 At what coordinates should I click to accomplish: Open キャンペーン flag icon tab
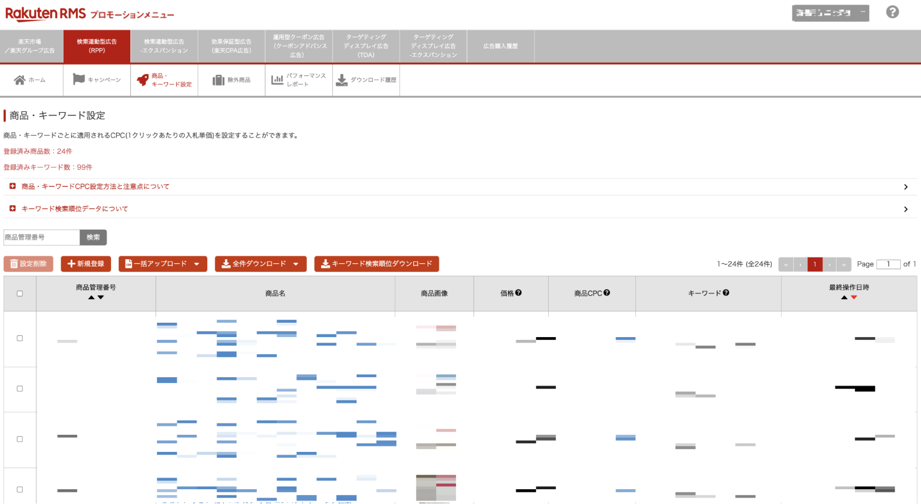point(79,79)
